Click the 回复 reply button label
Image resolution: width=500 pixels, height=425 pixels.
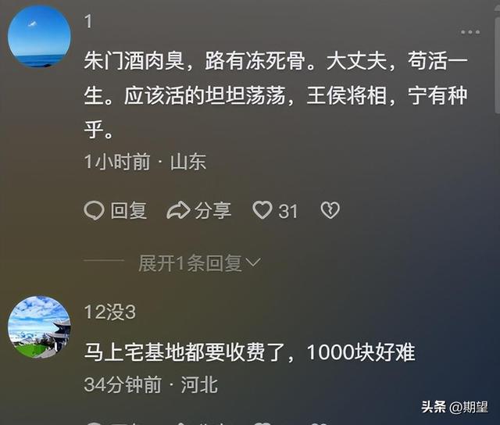click(129, 210)
